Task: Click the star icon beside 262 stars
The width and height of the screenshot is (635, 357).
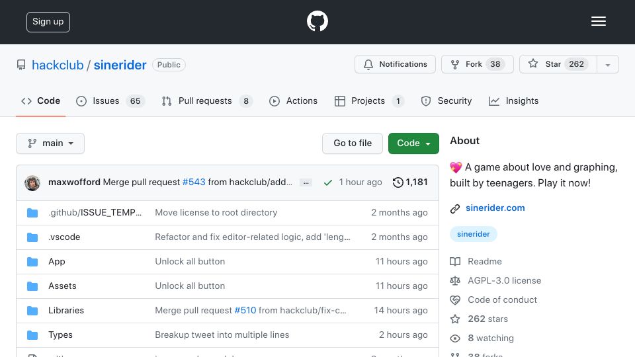Action: click(x=455, y=319)
